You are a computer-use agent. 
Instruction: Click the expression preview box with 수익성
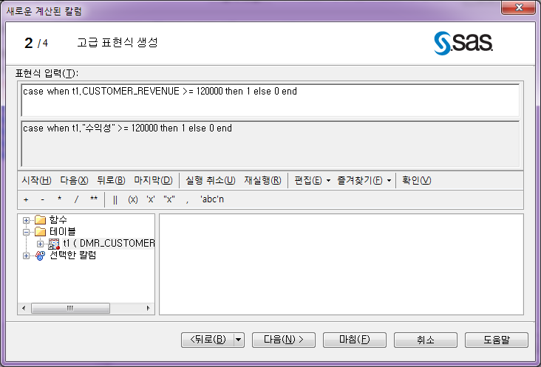click(270, 144)
